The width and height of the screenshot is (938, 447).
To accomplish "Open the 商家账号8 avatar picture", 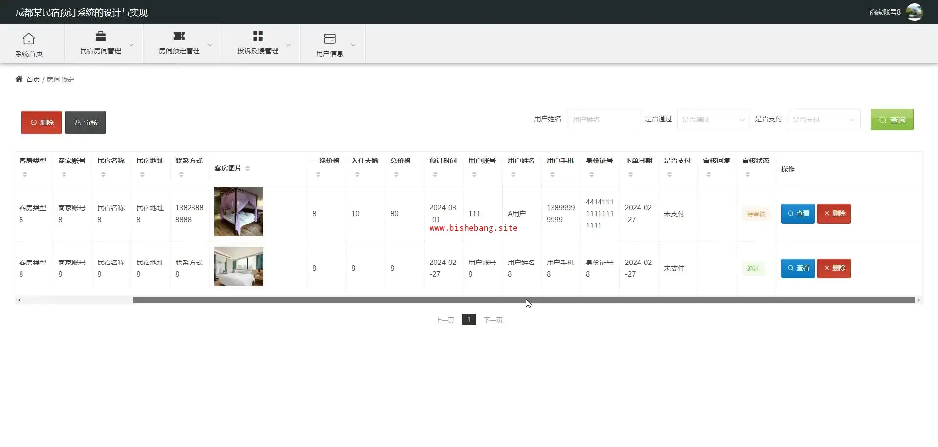I will pos(915,12).
